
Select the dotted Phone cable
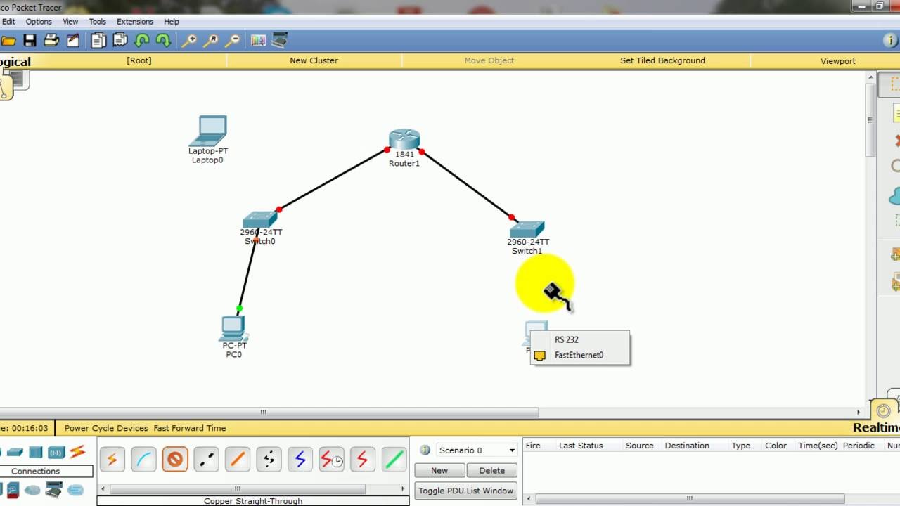click(269, 460)
